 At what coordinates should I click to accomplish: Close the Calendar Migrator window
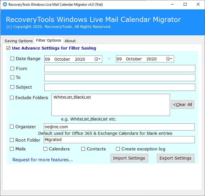pyautogui.click(x=198, y=4)
